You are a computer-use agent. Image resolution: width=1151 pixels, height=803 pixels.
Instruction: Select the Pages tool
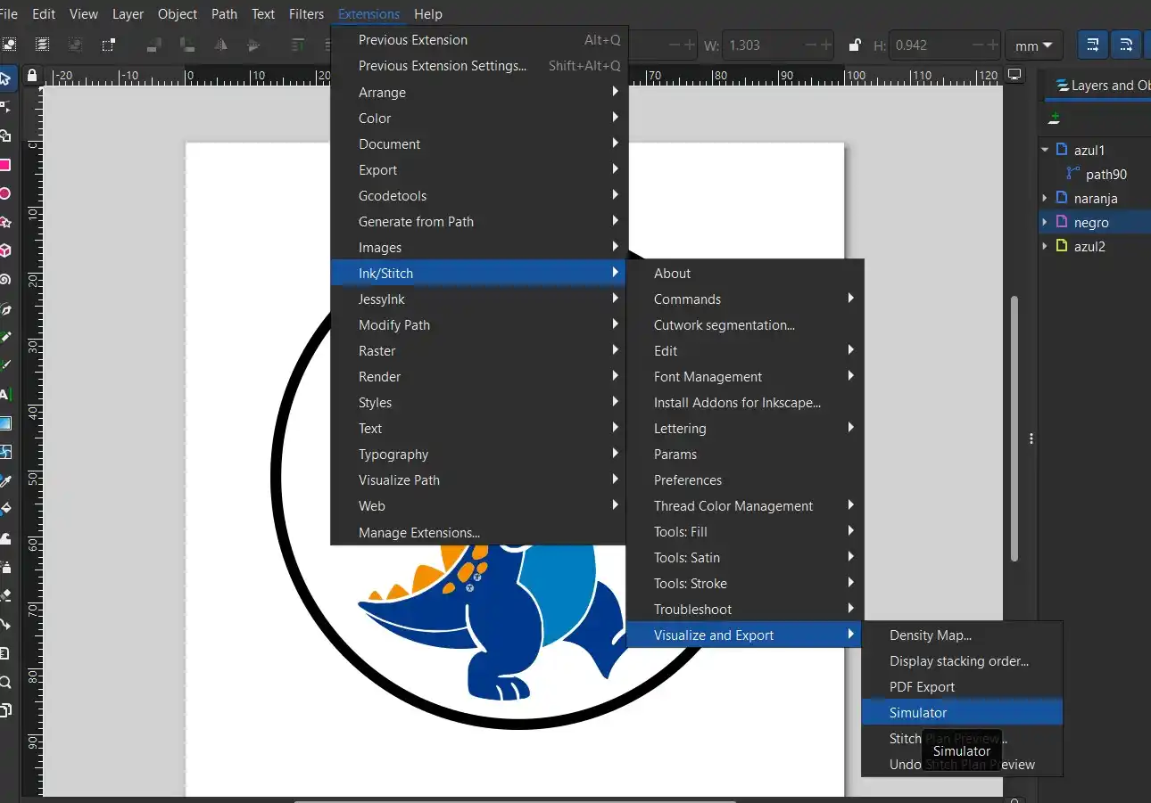click(x=4, y=710)
